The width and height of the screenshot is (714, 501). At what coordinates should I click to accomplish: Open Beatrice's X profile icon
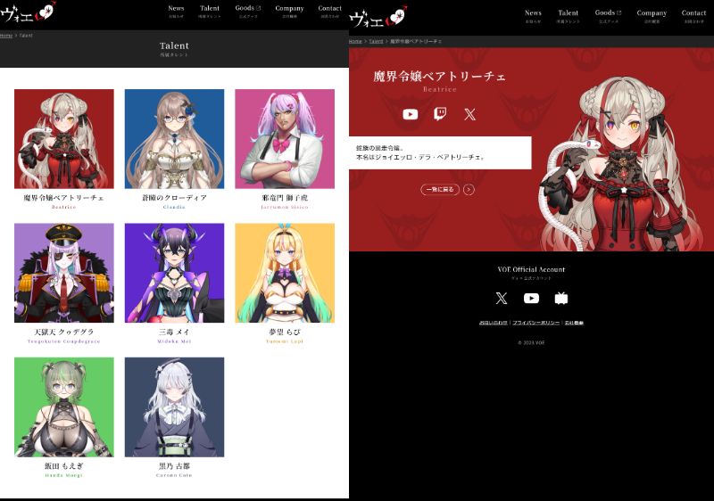[x=470, y=114]
